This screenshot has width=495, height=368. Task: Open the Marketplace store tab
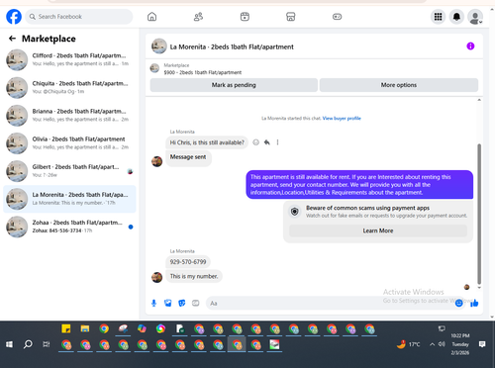[x=291, y=17]
